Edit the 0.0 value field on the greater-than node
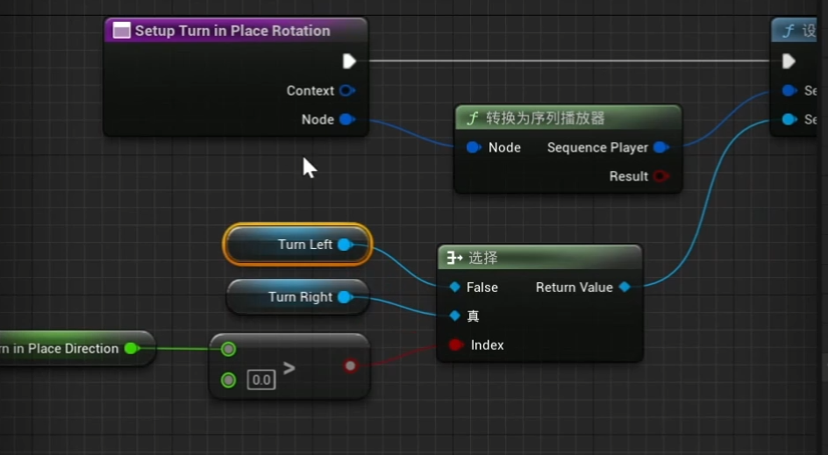 pos(261,380)
